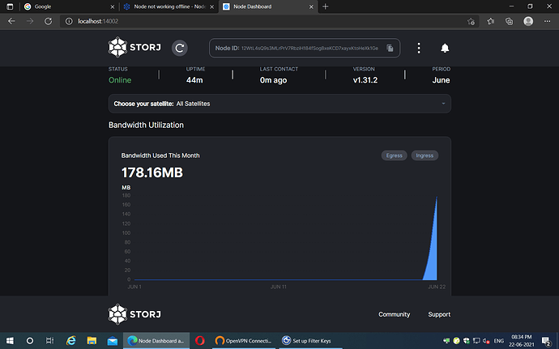The height and width of the screenshot is (349, 559).
Task: Copy the Node ID with copy icon
Action: (390, 49)
